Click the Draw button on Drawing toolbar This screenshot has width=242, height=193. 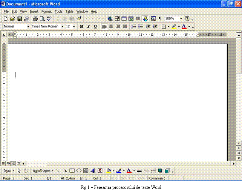9,170
